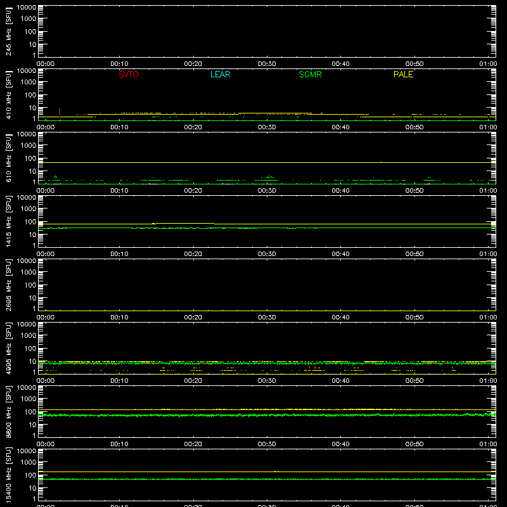Image resolution: width=507 pixels, height=507 pixels.
Task: Click 100 tick value on 610 MHz axis
Action: click(x=30, y=158)
